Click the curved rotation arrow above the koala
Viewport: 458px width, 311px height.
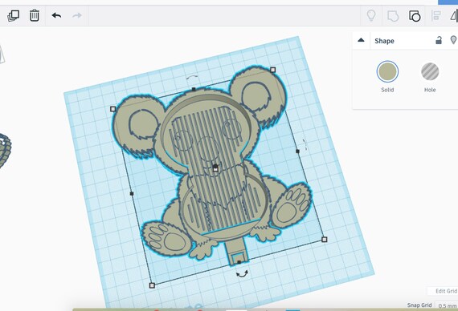[192, 77]
